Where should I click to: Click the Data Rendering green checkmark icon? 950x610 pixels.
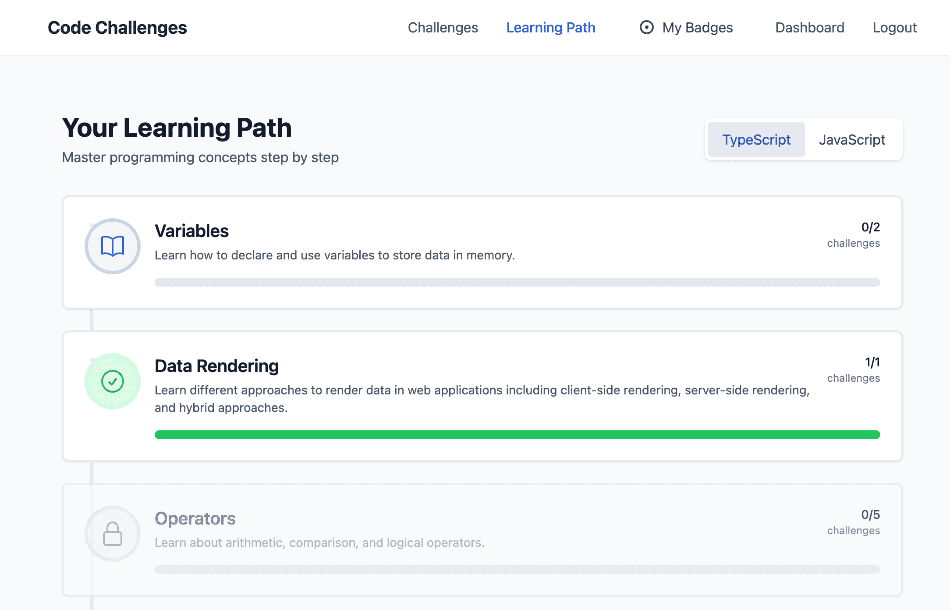[x=113, y=381]
